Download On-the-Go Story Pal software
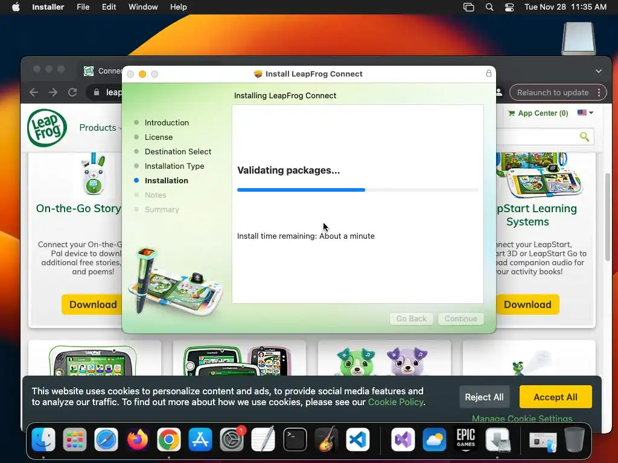 point(92,304)
